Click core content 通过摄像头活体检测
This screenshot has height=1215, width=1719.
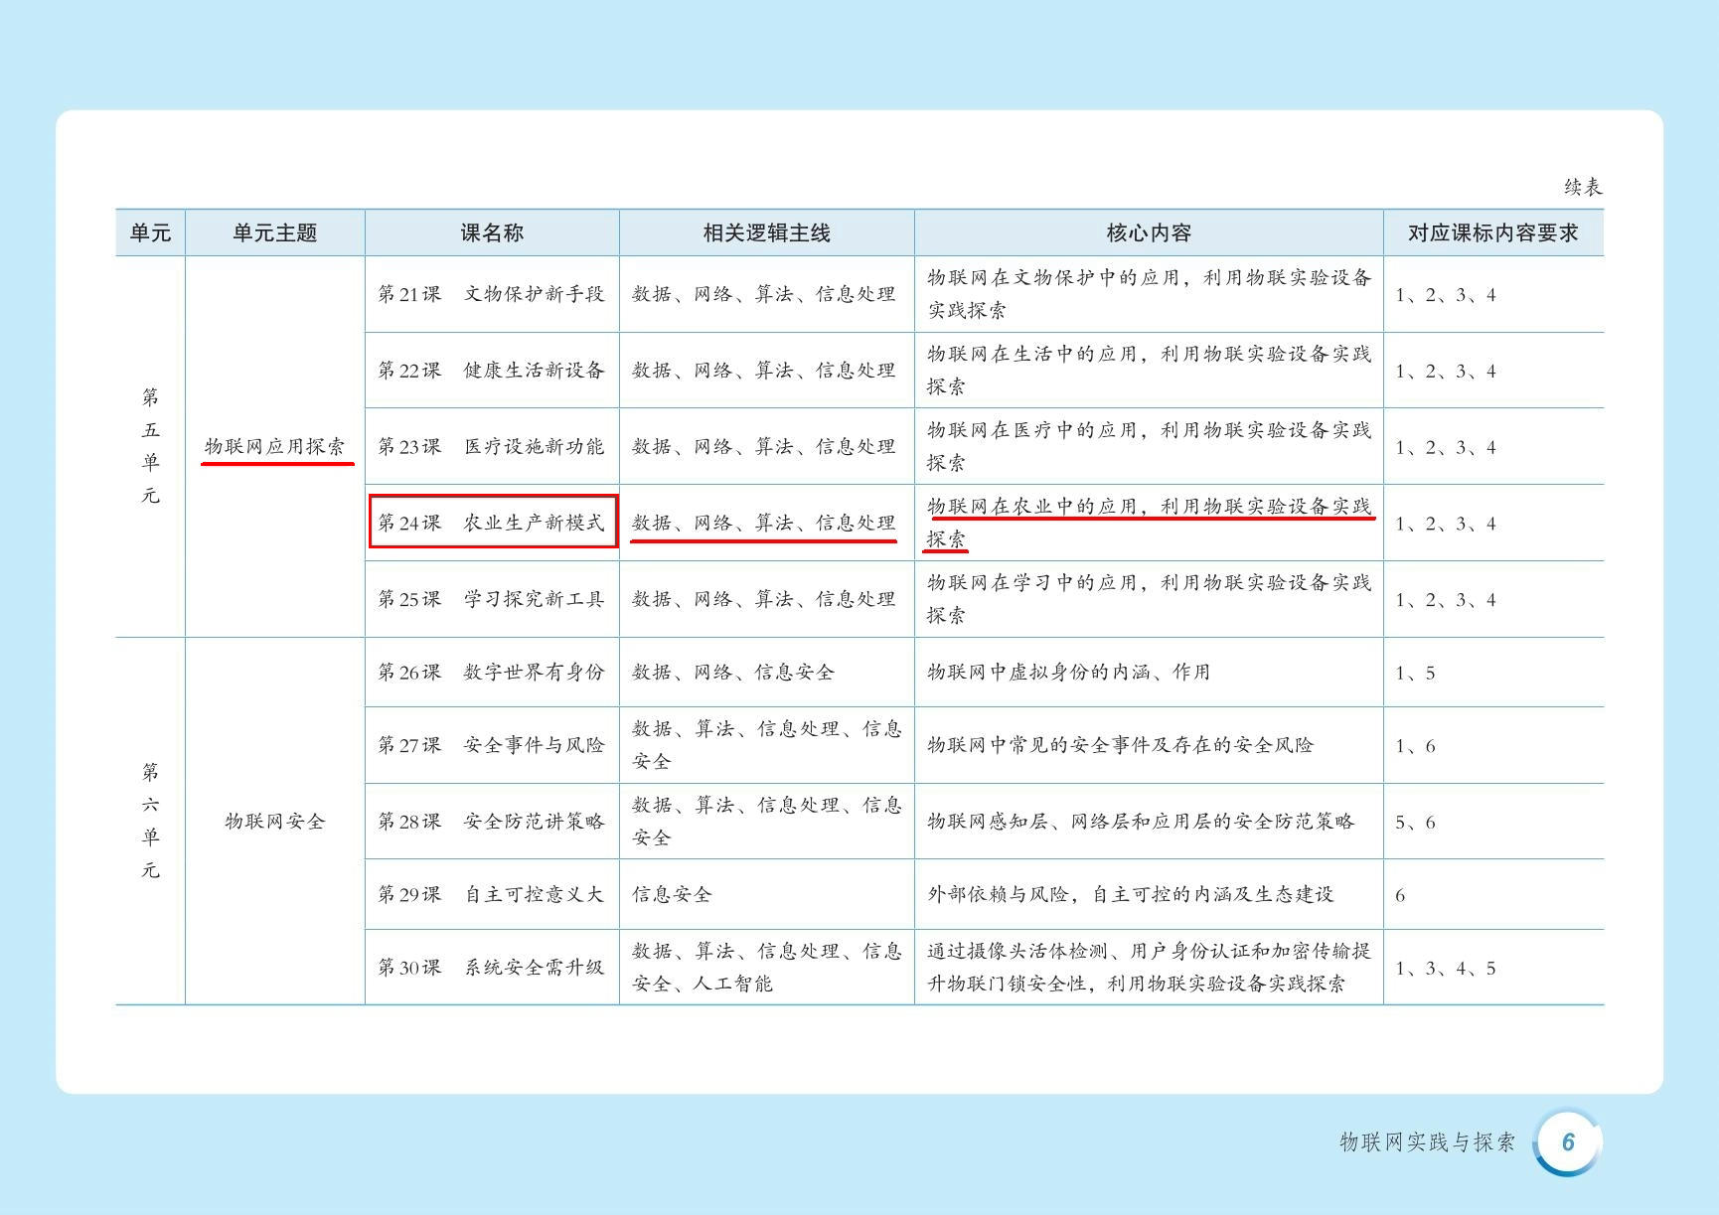pyautogui.click(x=1150, y=968)
